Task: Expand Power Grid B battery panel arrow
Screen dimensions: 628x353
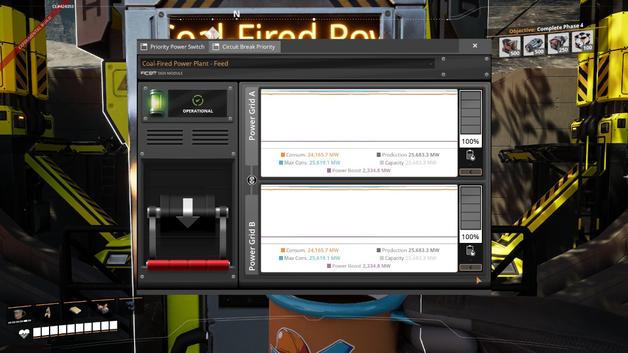Action: 470,267
